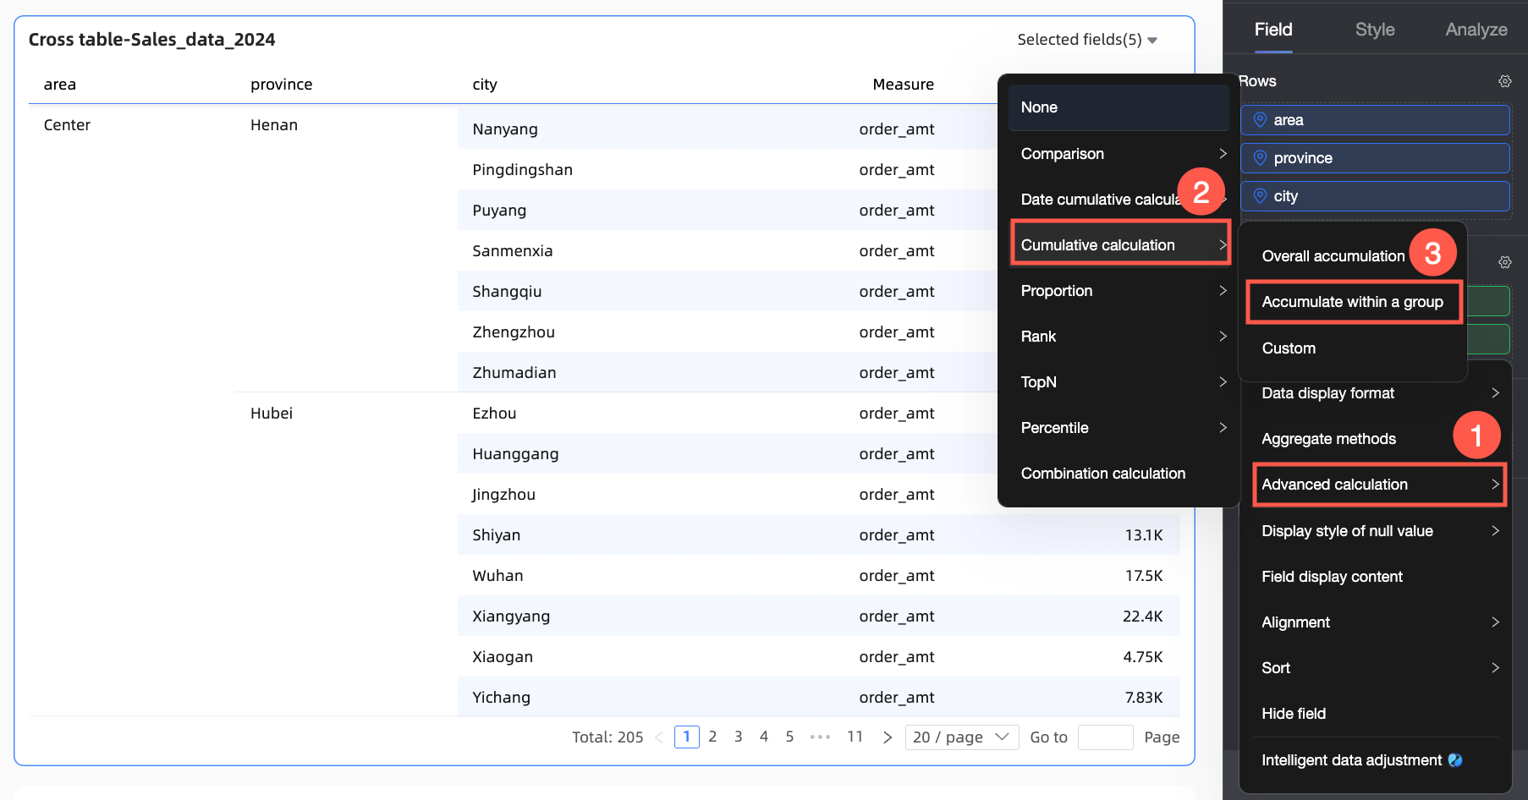Go to page 3
Screen dimensions: 1528x800
739,737
